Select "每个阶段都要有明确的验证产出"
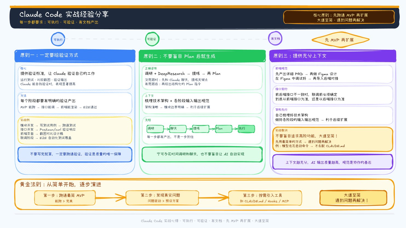This screenshot has height=228, width=406. coord(48,101)
